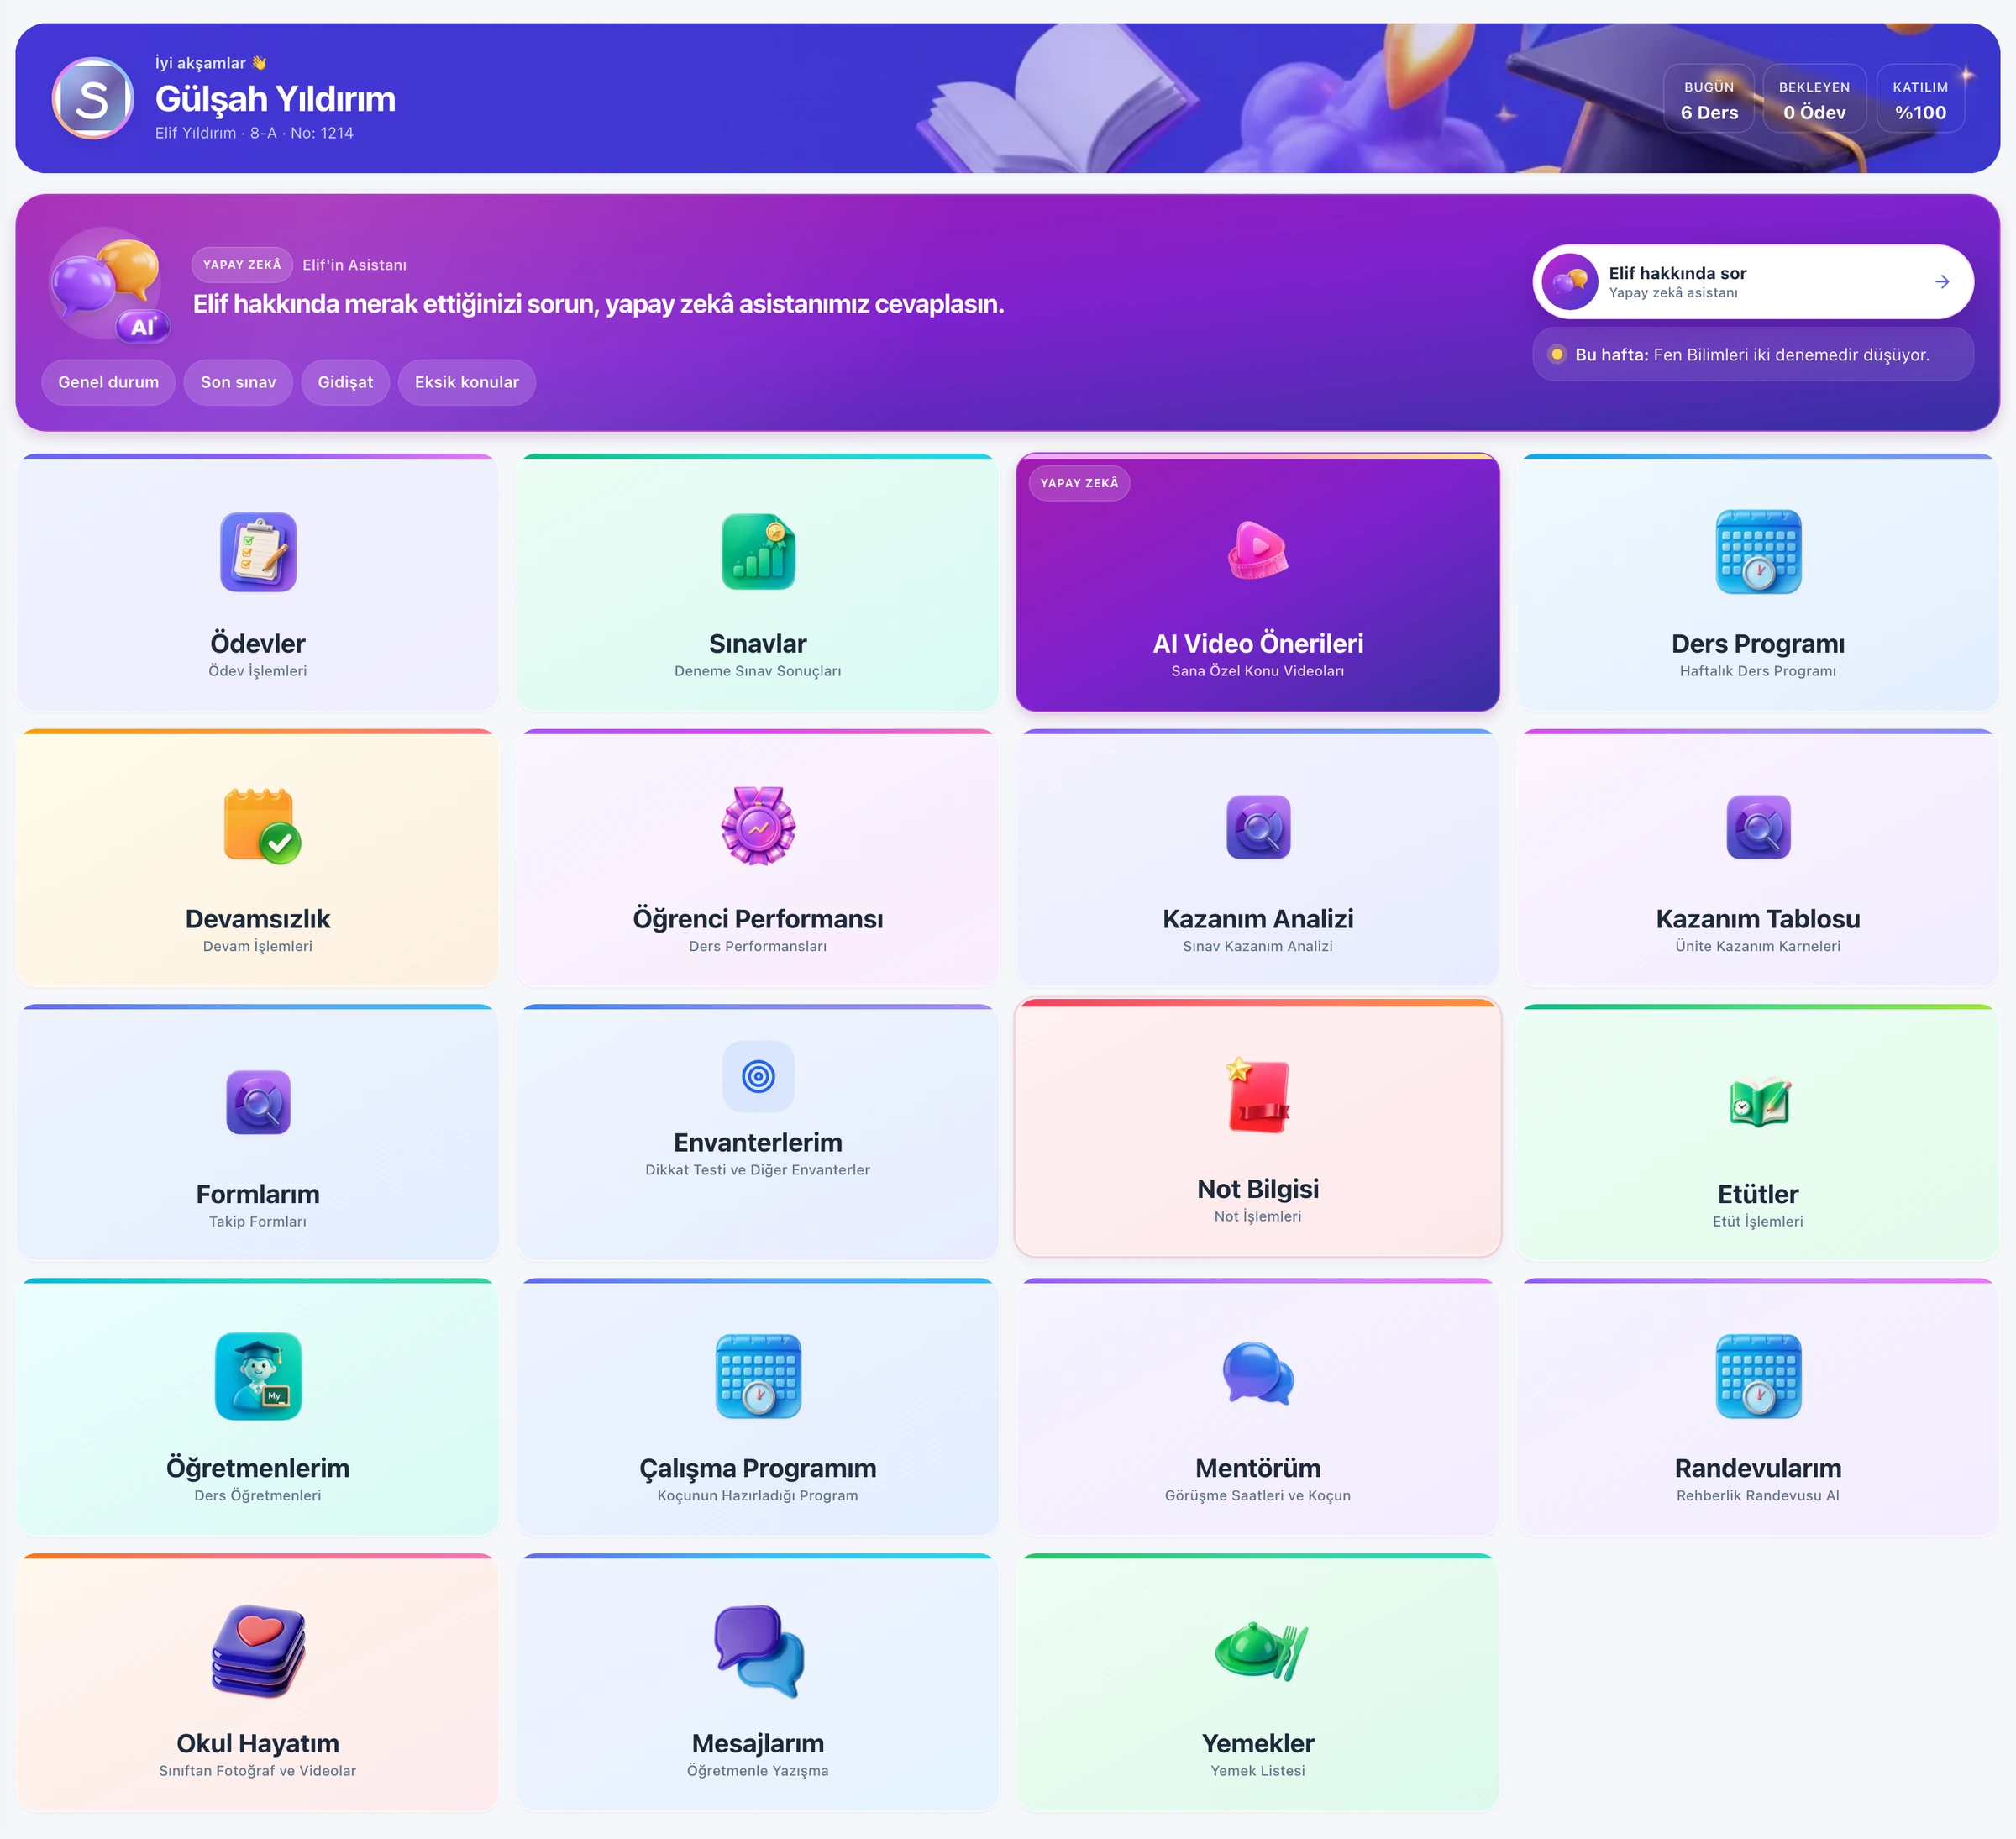Screen dimensions: 2016x1839
Task: Open the Öğrenci Performansı medal icon
Action: point(758,826)
